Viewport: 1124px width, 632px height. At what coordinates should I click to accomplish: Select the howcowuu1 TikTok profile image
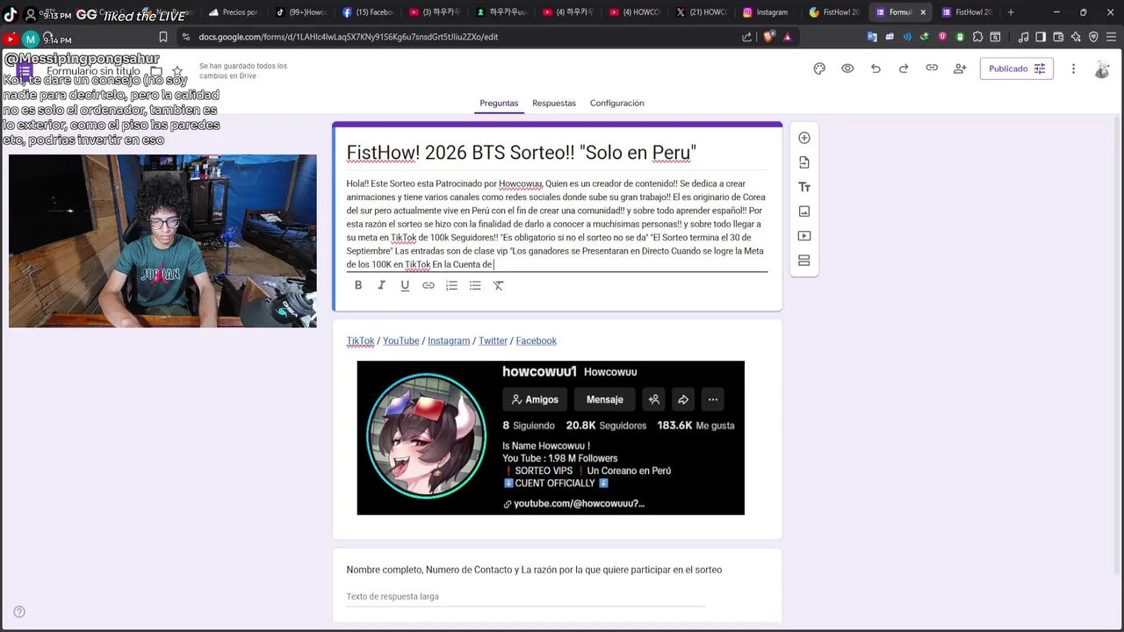pos(551,438)
